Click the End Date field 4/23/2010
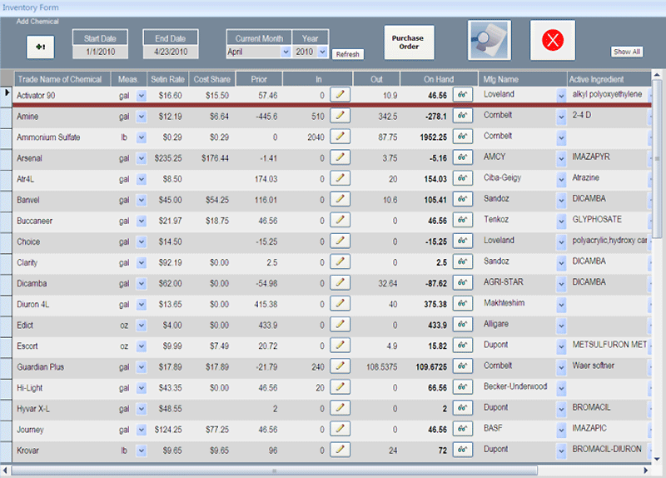This screenshot has width=666, height=478. pos(171,52)
